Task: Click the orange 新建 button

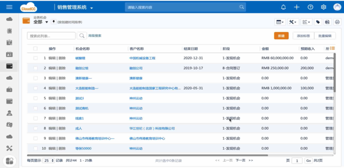Action: 281,36
